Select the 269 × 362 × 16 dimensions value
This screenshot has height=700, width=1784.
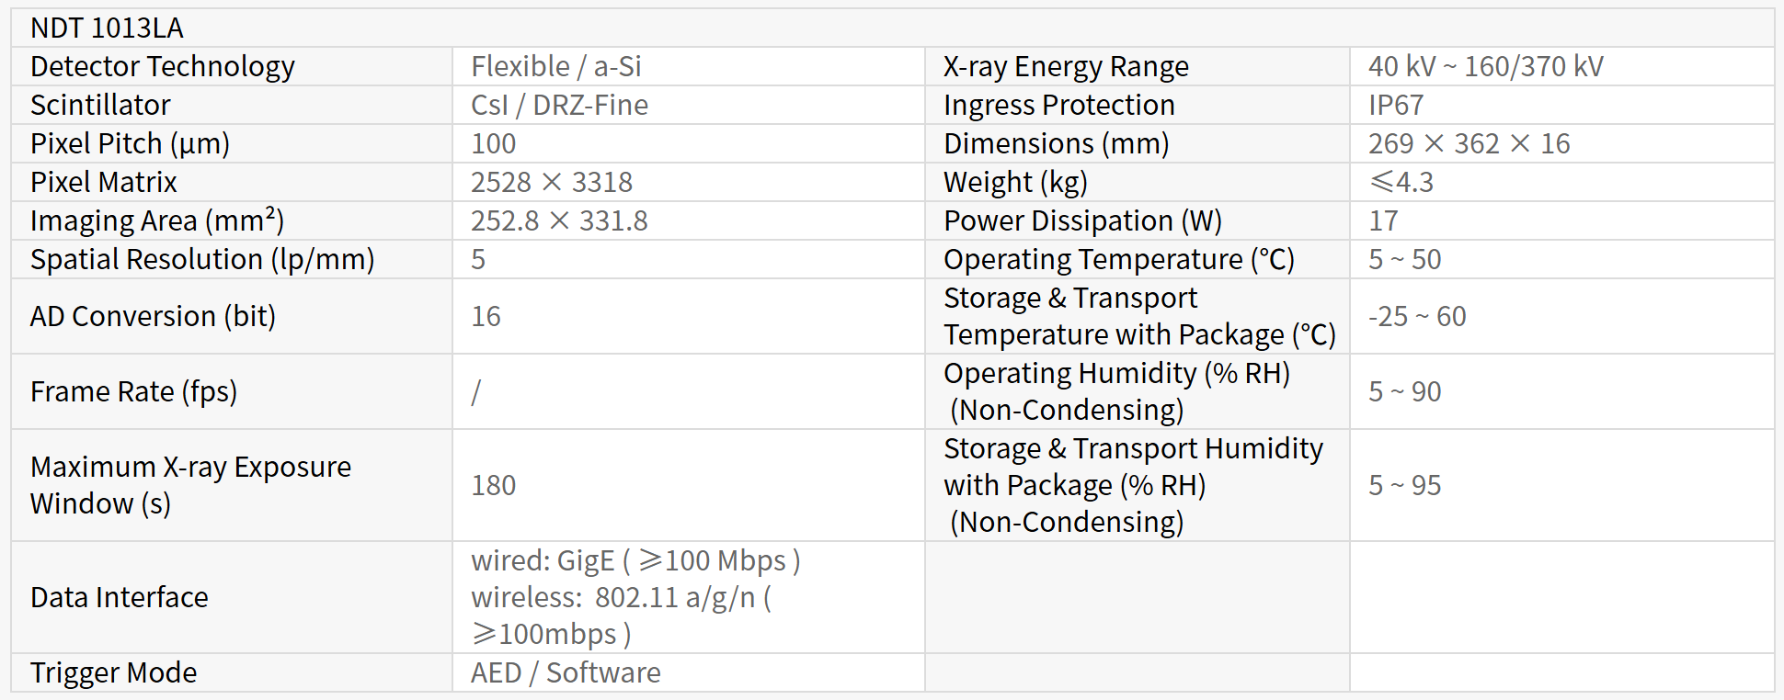click(x=1469, y=144)
